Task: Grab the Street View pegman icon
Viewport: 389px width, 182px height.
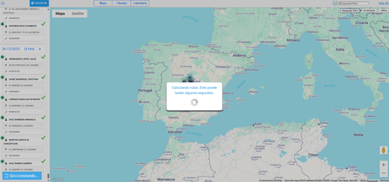Action: pos(384,150)
